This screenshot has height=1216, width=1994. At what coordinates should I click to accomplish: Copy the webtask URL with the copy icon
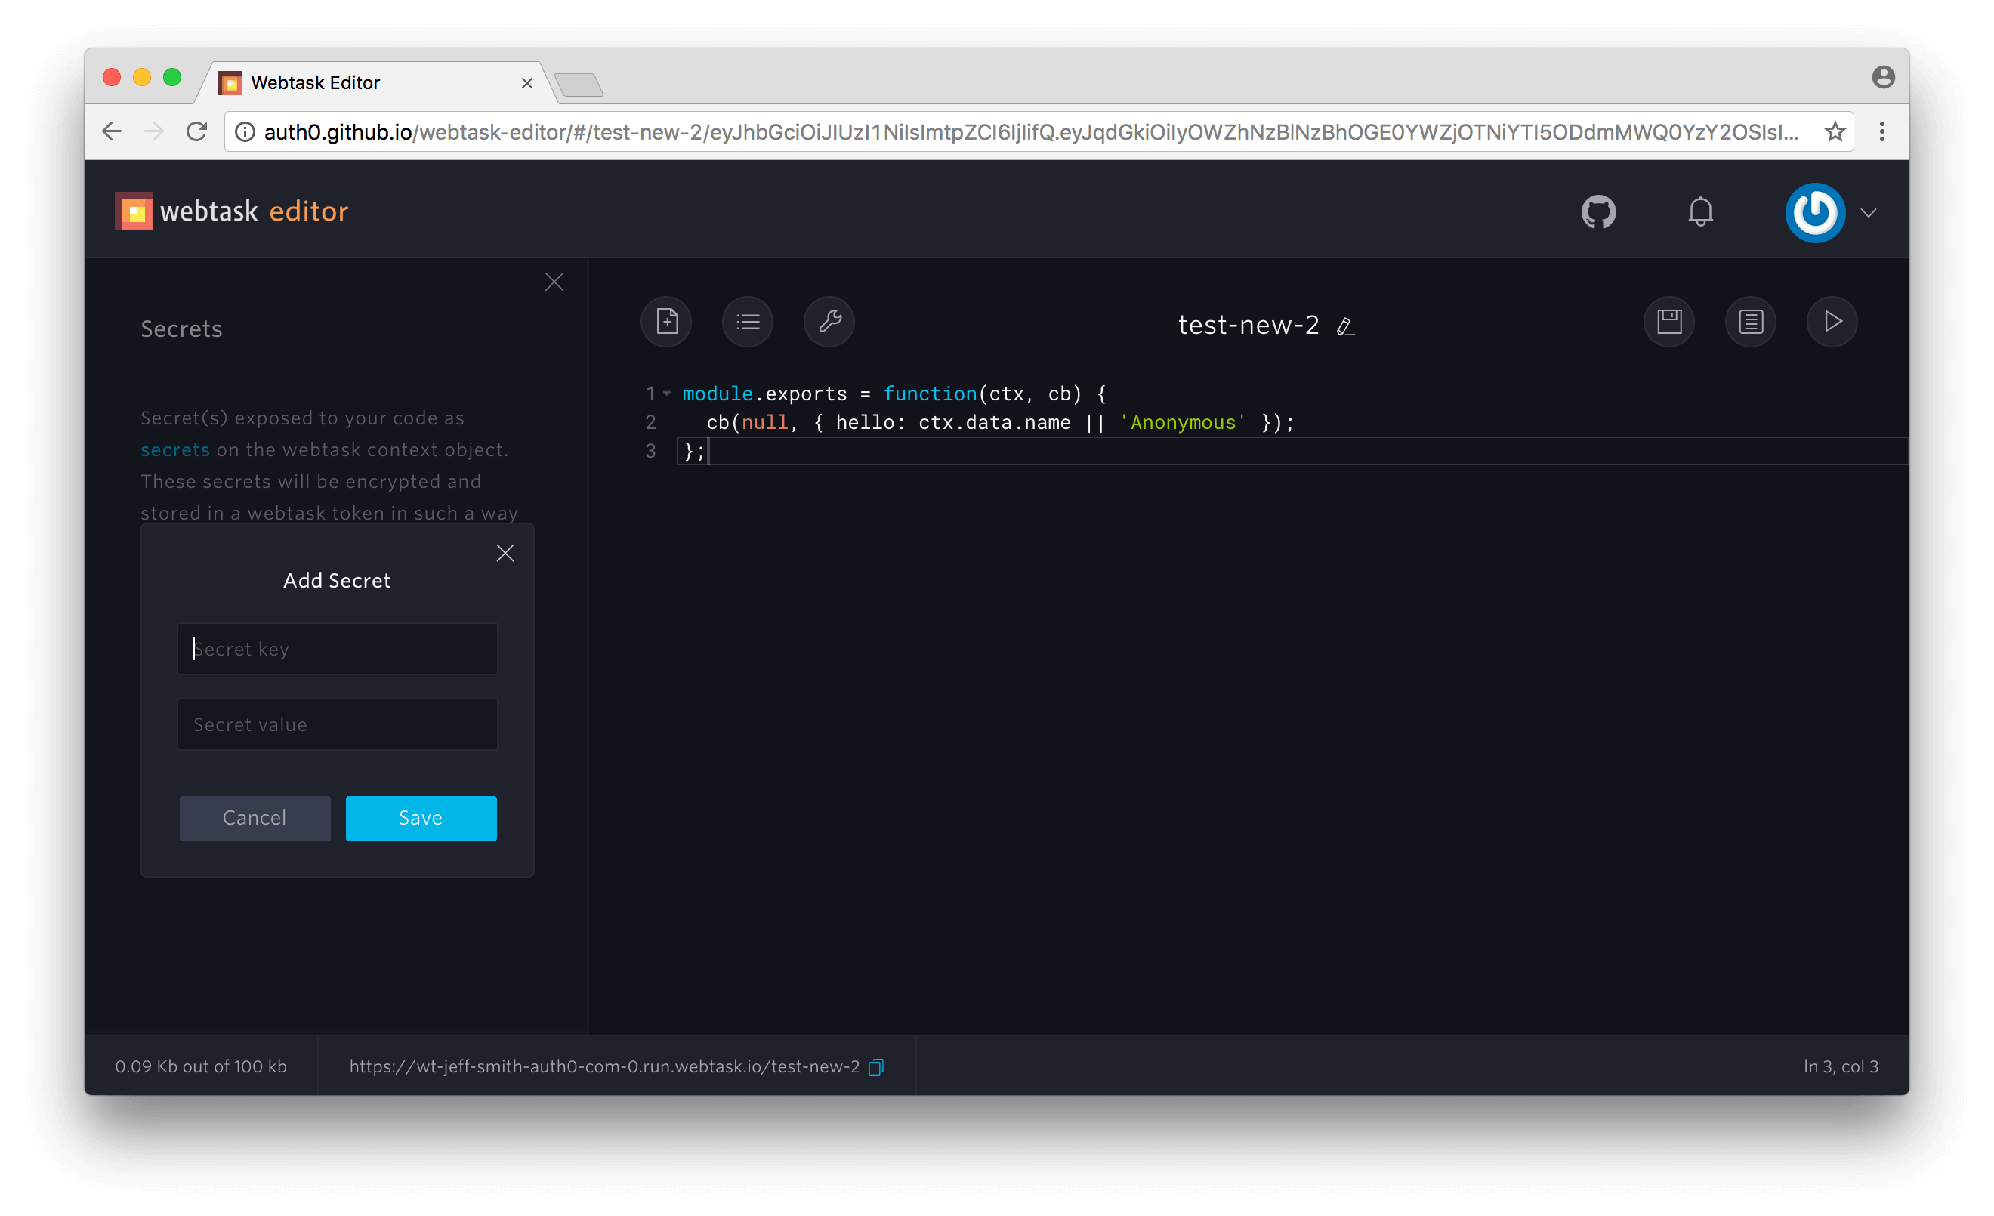click(875, 1067)
